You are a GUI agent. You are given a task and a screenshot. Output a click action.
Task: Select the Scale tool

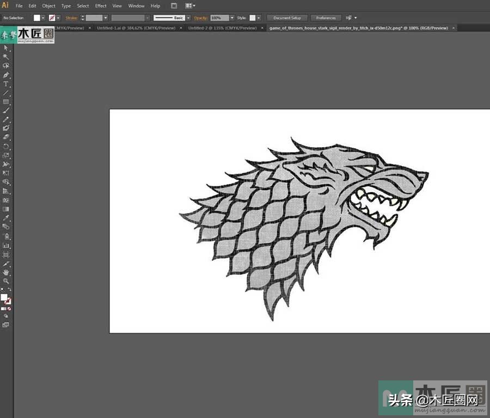5,155
